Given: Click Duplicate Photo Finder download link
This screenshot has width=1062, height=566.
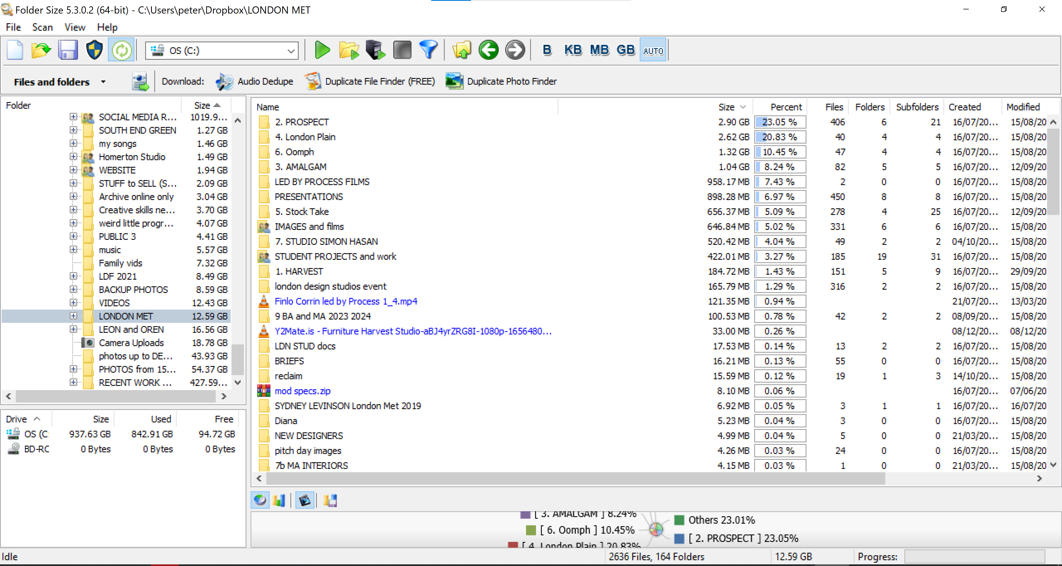Looking at the screenshot, I should coord(511,81).
